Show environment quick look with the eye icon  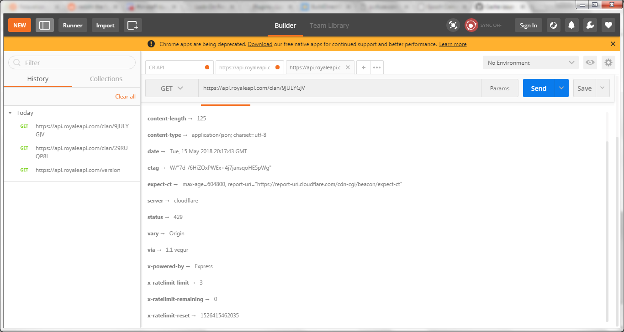click(x=590, y=62)
